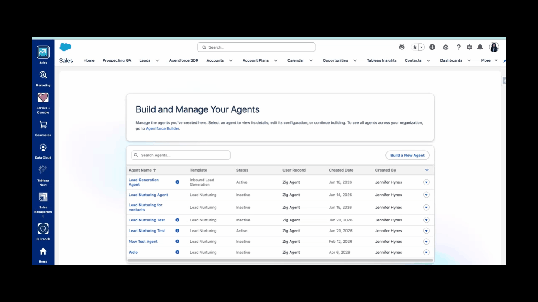Switch to the Agentforce SDR tab

click(184, 60)
